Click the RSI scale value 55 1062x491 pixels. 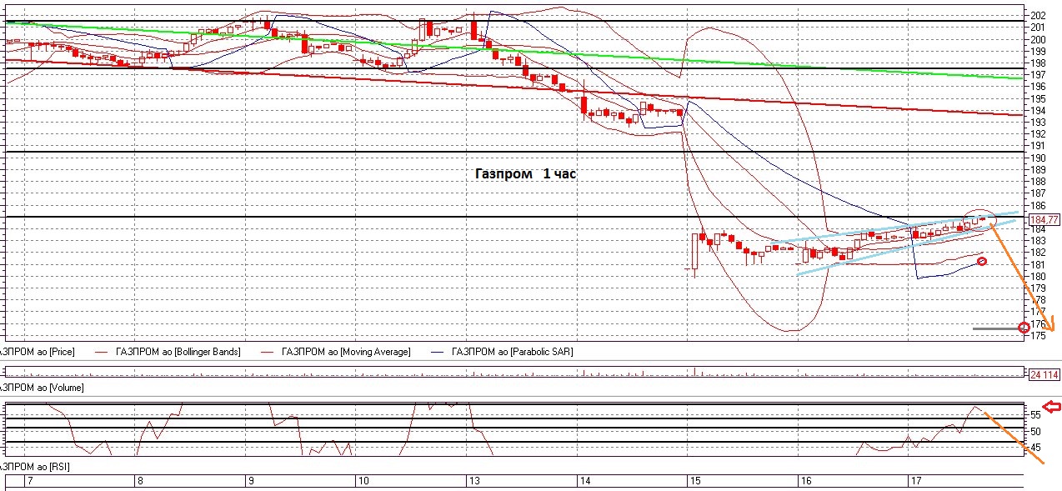(1034, 414)
